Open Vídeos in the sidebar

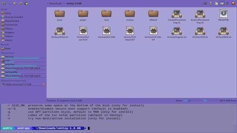9,36
